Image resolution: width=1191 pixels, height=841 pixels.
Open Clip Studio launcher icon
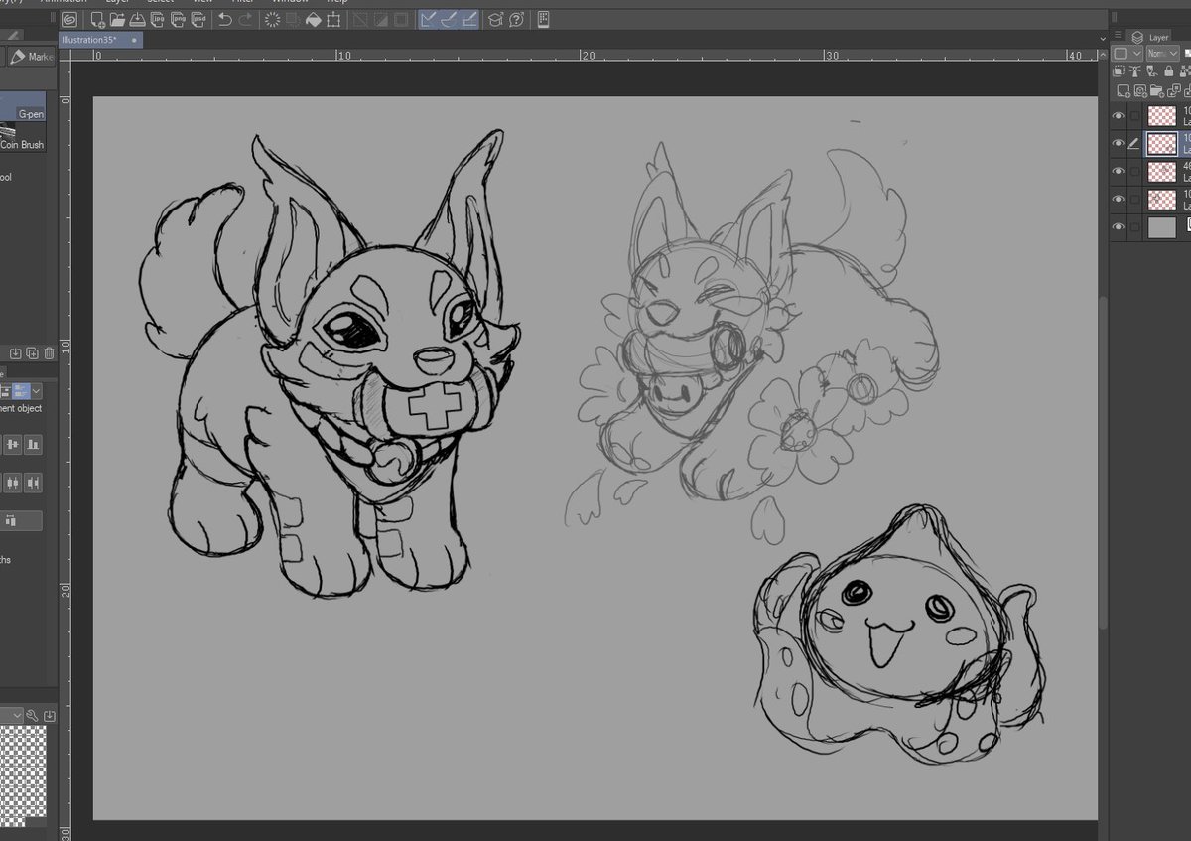[x=68, y=19]
